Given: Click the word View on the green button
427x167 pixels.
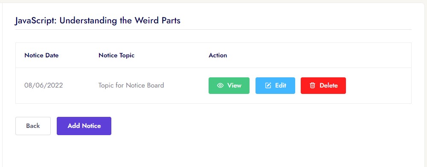Looking at the screenshot, I should click(235, 86).
